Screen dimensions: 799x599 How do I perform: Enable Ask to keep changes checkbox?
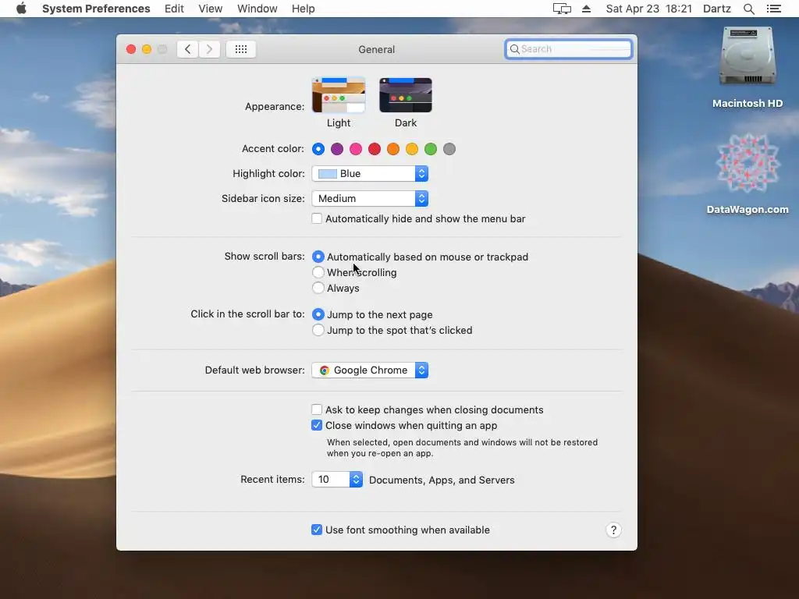pos(317,409)
